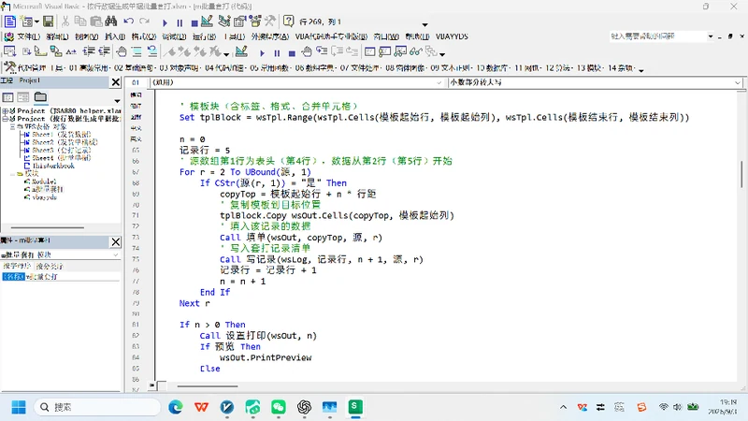The width and height of the screenshot is (748, 421).
Task: Click the Toolbox hammer-wrench icon
Action: coord(270,22)
